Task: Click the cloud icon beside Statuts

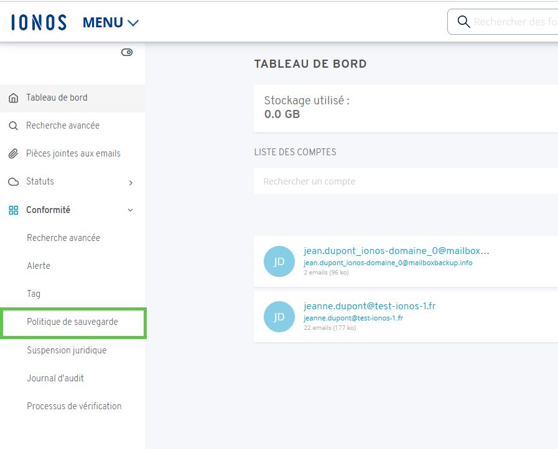Action: (x=14, y=181)
